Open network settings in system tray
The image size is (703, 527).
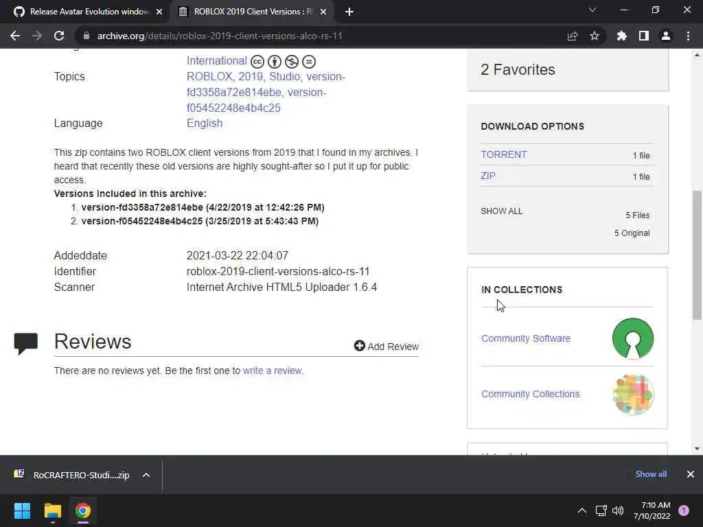[601, 511]
